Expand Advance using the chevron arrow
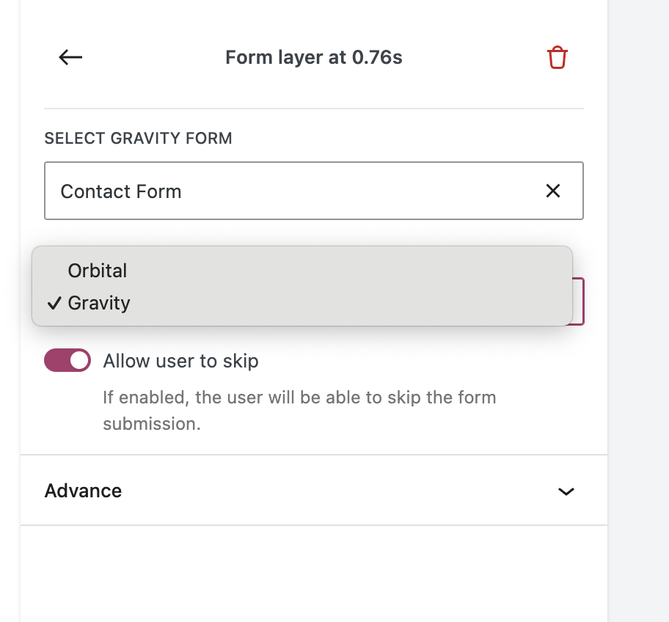Image resolution: width=669 pixels, height=622 pixels. click(566, 491)
